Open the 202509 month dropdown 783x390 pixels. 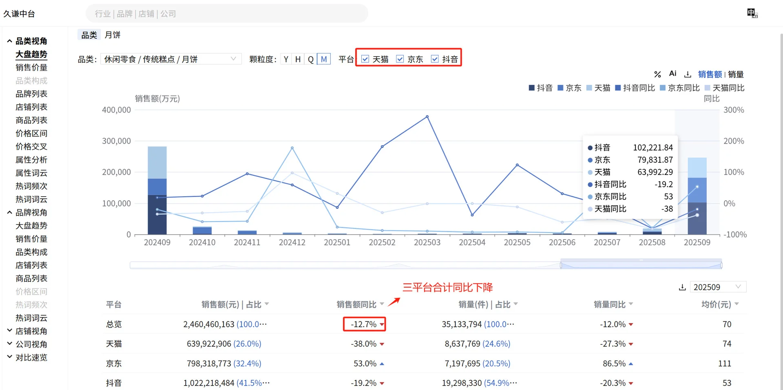(x=718, y=287)
